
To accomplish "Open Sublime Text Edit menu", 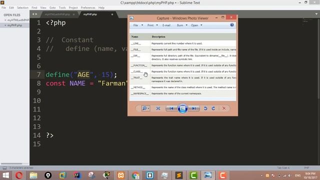I will [11, 7].
